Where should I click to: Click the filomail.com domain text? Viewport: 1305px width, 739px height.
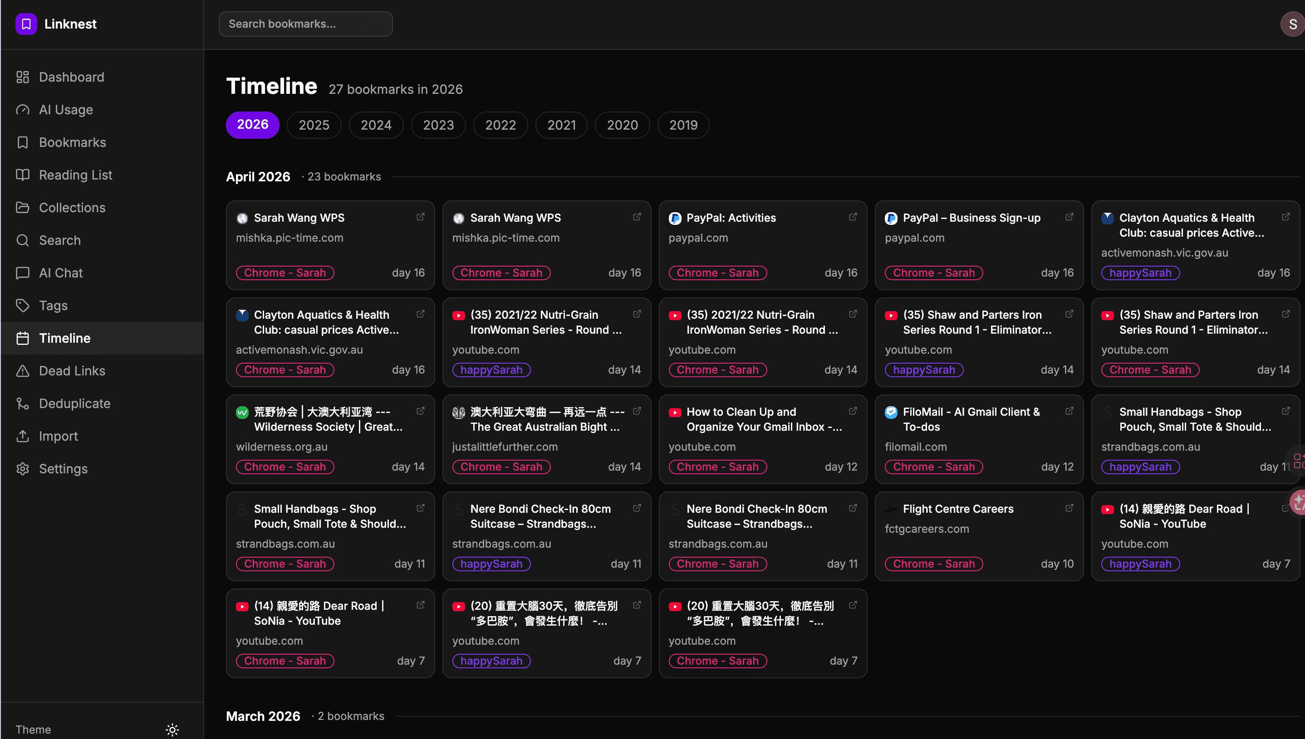(x=915, y=447)
